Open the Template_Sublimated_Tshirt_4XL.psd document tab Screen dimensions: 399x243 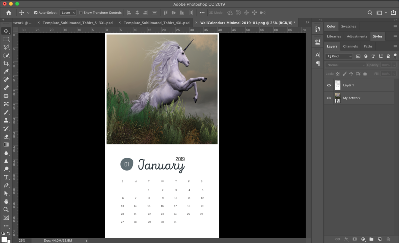(x=156, y=23)
